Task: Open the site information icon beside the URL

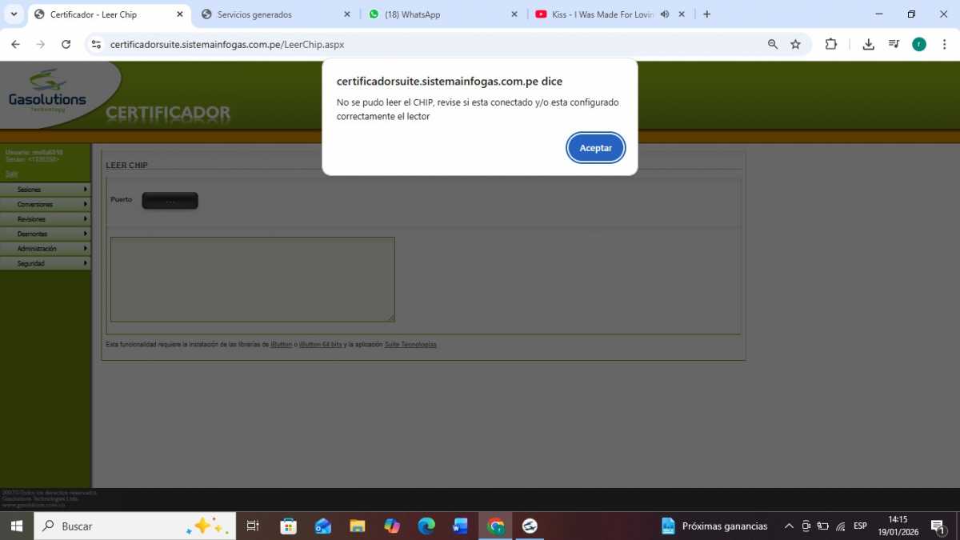Action: pos(97,45)
